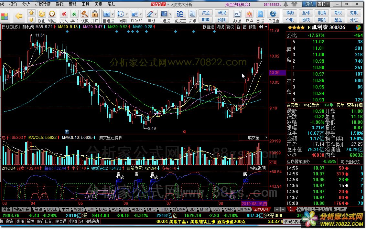The height and width of the screenshot is (229, 366).
Task: Click the yellow back arrow icon
Action: 19,16
